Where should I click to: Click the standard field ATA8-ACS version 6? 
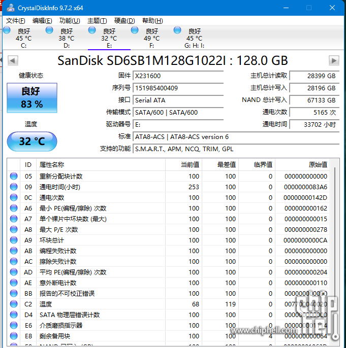236,137
